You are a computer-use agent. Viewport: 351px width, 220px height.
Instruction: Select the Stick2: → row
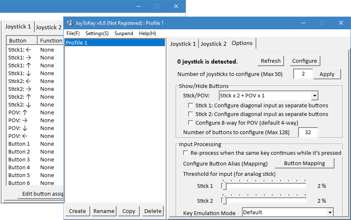click(x=35, y=89)
